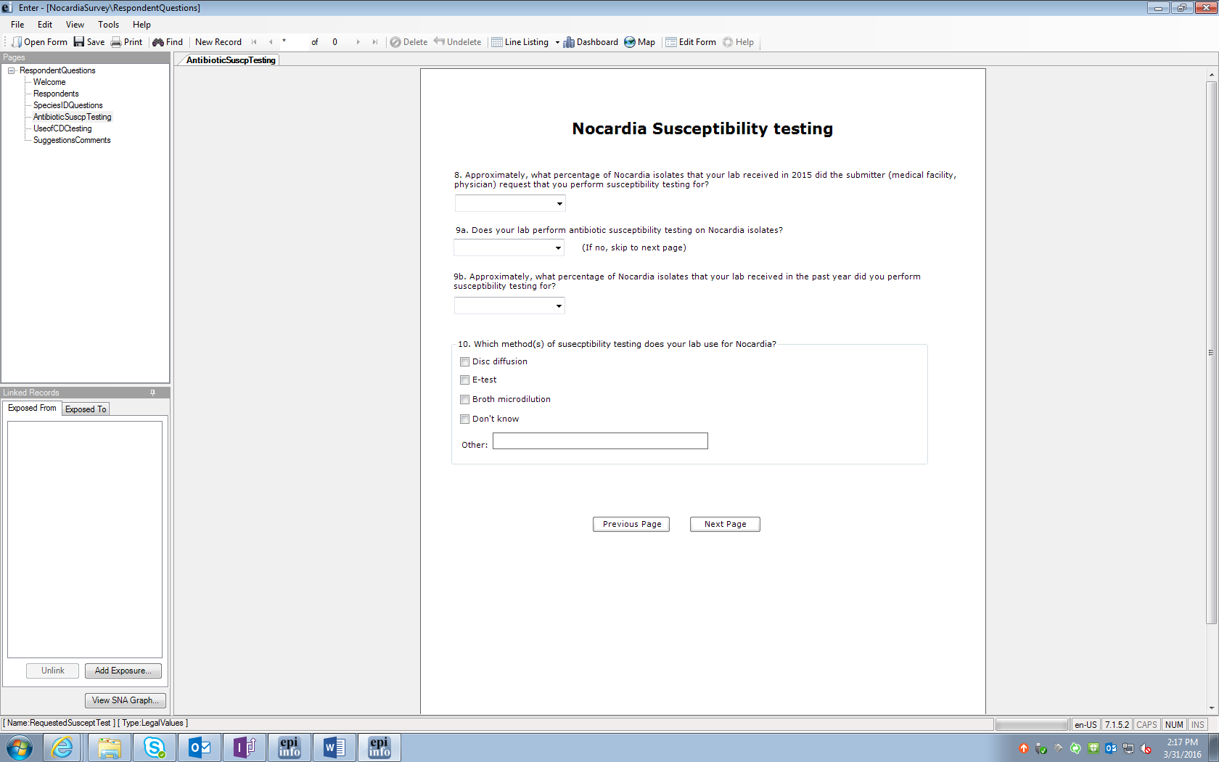Collapse the RespondentQuestions tree node
This screenshot has width=1219, height=762.
[x=12, y=70]
